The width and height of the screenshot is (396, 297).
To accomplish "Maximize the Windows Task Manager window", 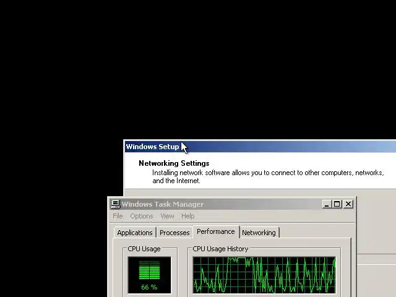I will [x=337, y=204].
